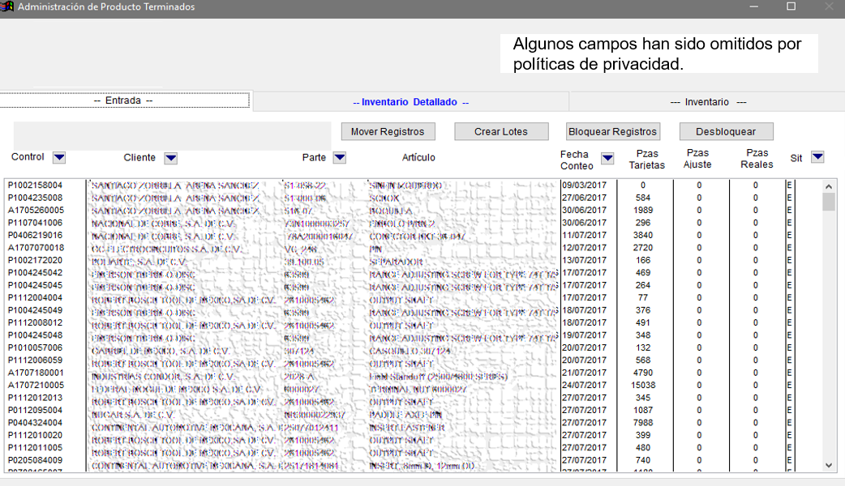Expand the Sit column filter dropdown
The height and width of the screenshot is (486, 845).
point(817,157)
